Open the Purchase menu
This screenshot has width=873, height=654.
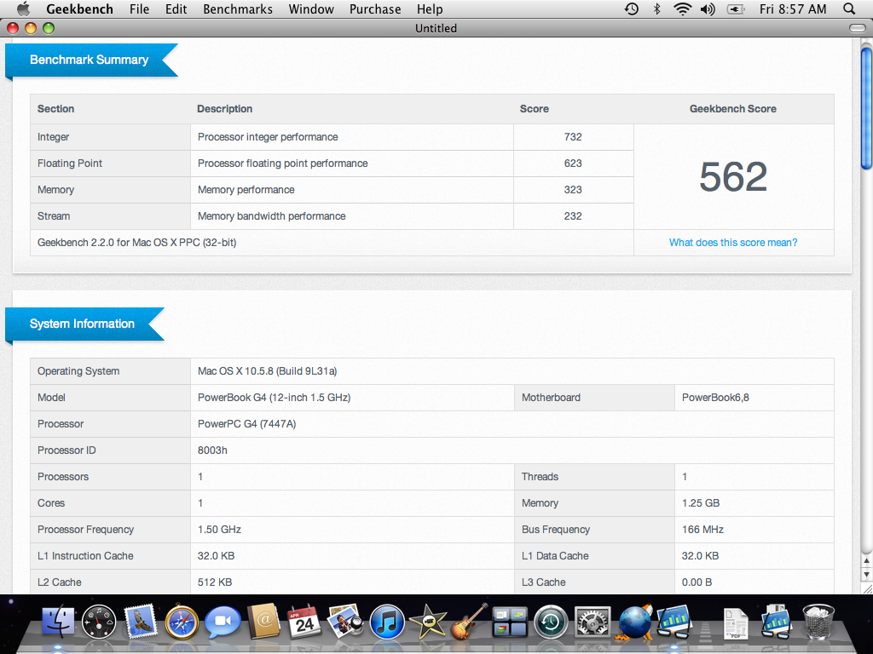(375, 9)
